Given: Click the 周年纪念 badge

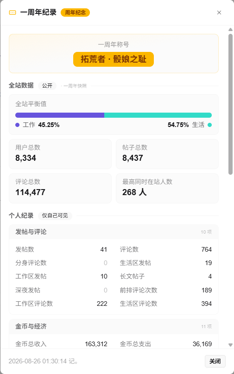Looking at the screenshot, I should tap(75, 13).
